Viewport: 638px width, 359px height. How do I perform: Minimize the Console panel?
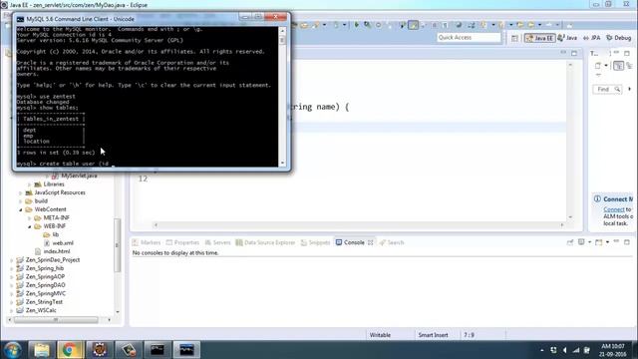(616, 241)
